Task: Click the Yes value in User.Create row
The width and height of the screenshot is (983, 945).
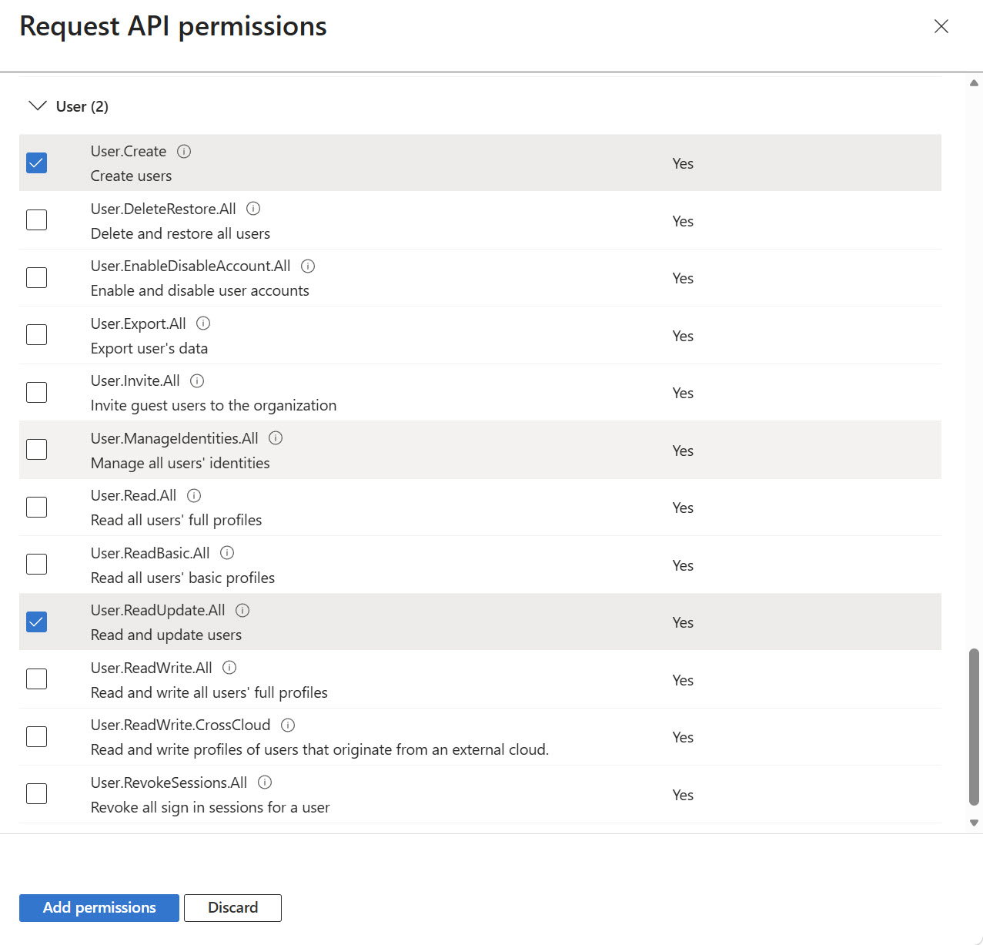Action: [683, 163]
